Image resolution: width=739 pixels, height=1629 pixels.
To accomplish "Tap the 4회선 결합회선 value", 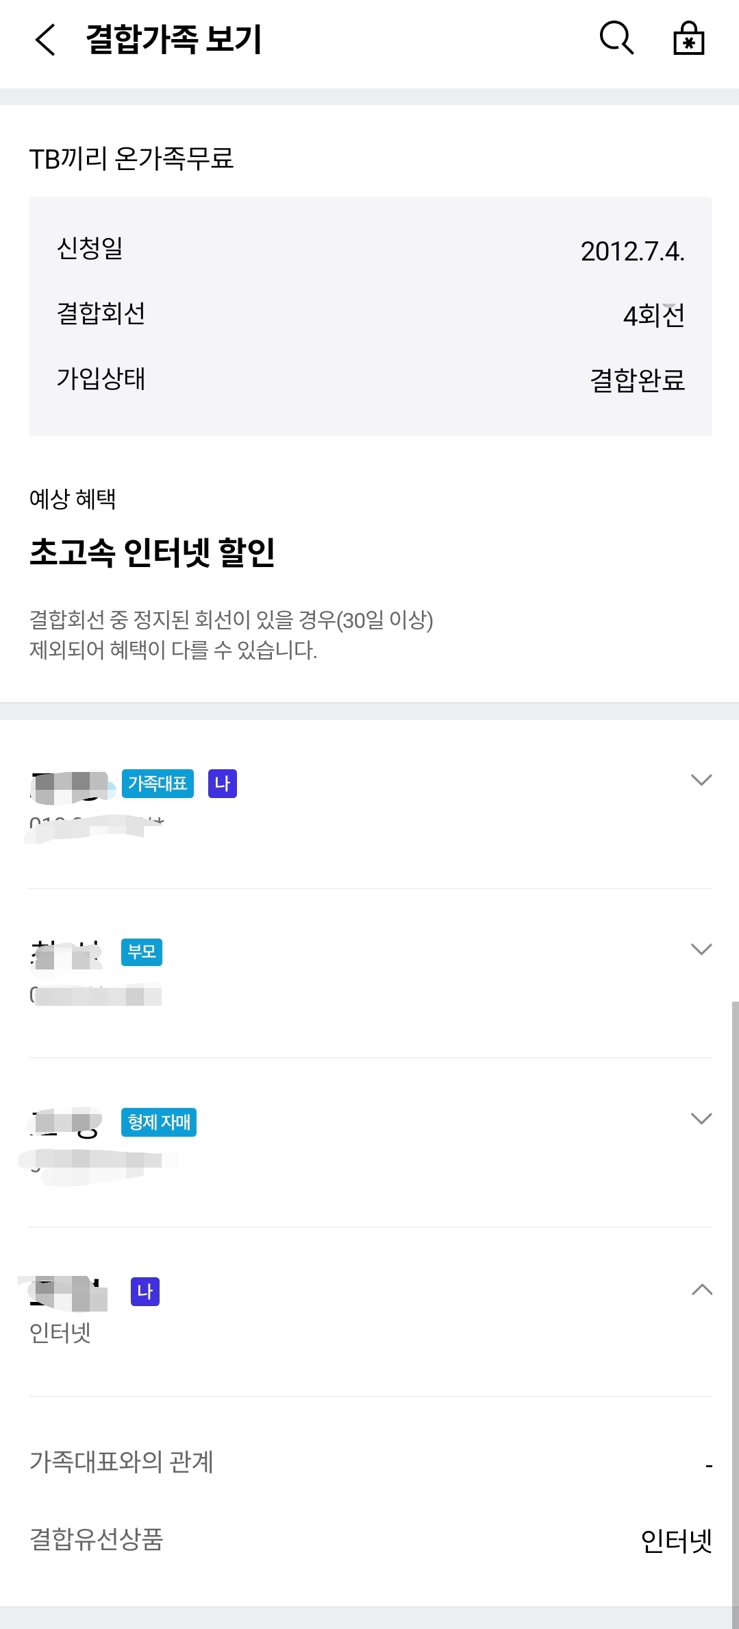I will (x=653, y=315).
